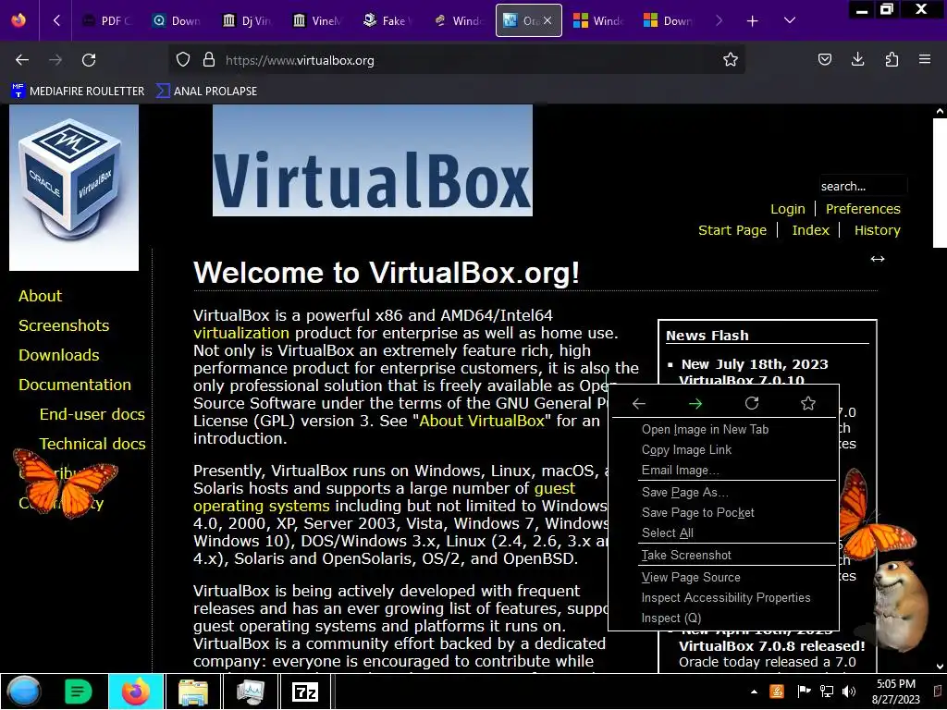Choose Open Image in New Tab
Screen dimensions: 947x710
pos(723,429)
